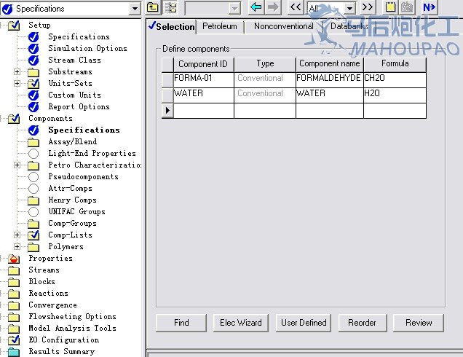
Task: Click the Elec Wizard button
Action: (x=242, y=323)
